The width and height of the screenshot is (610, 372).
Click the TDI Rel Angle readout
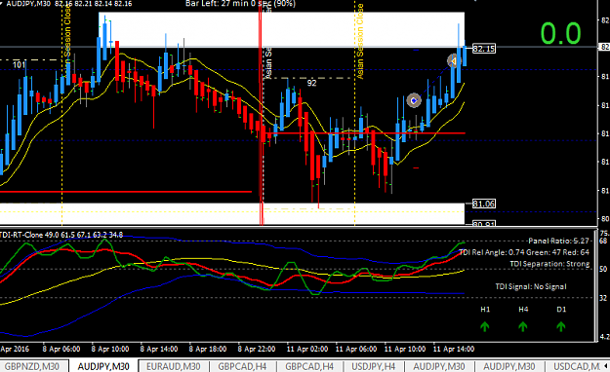(524, 252)
